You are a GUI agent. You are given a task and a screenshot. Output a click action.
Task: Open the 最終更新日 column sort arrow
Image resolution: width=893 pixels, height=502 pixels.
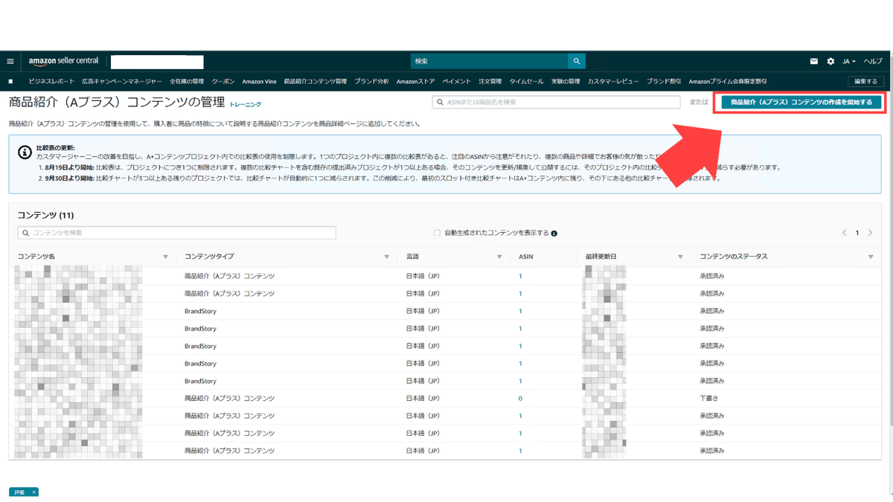click(680, 257)
